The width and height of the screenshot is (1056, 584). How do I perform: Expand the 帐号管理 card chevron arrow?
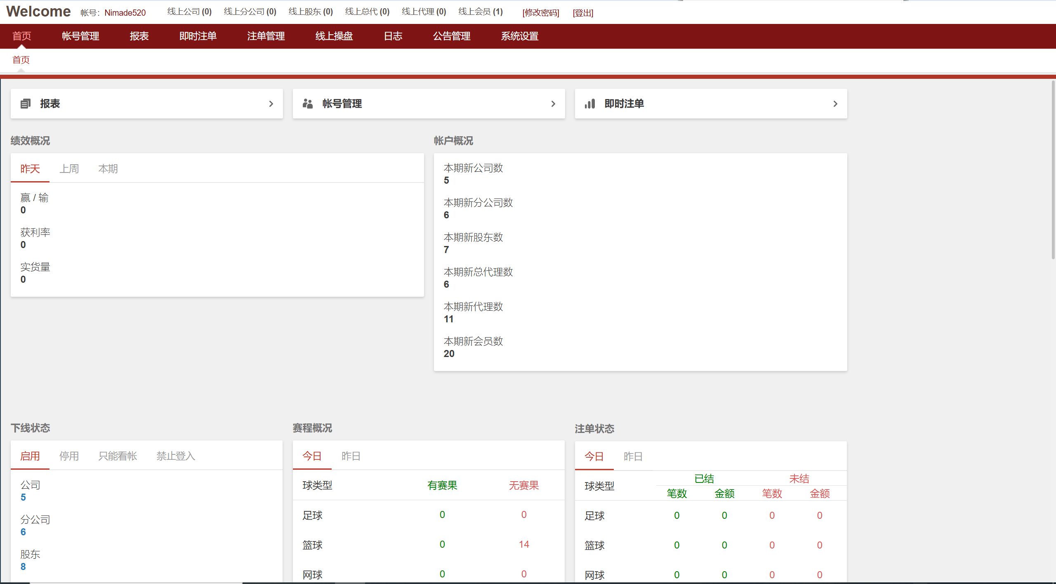tap(553, 104)
